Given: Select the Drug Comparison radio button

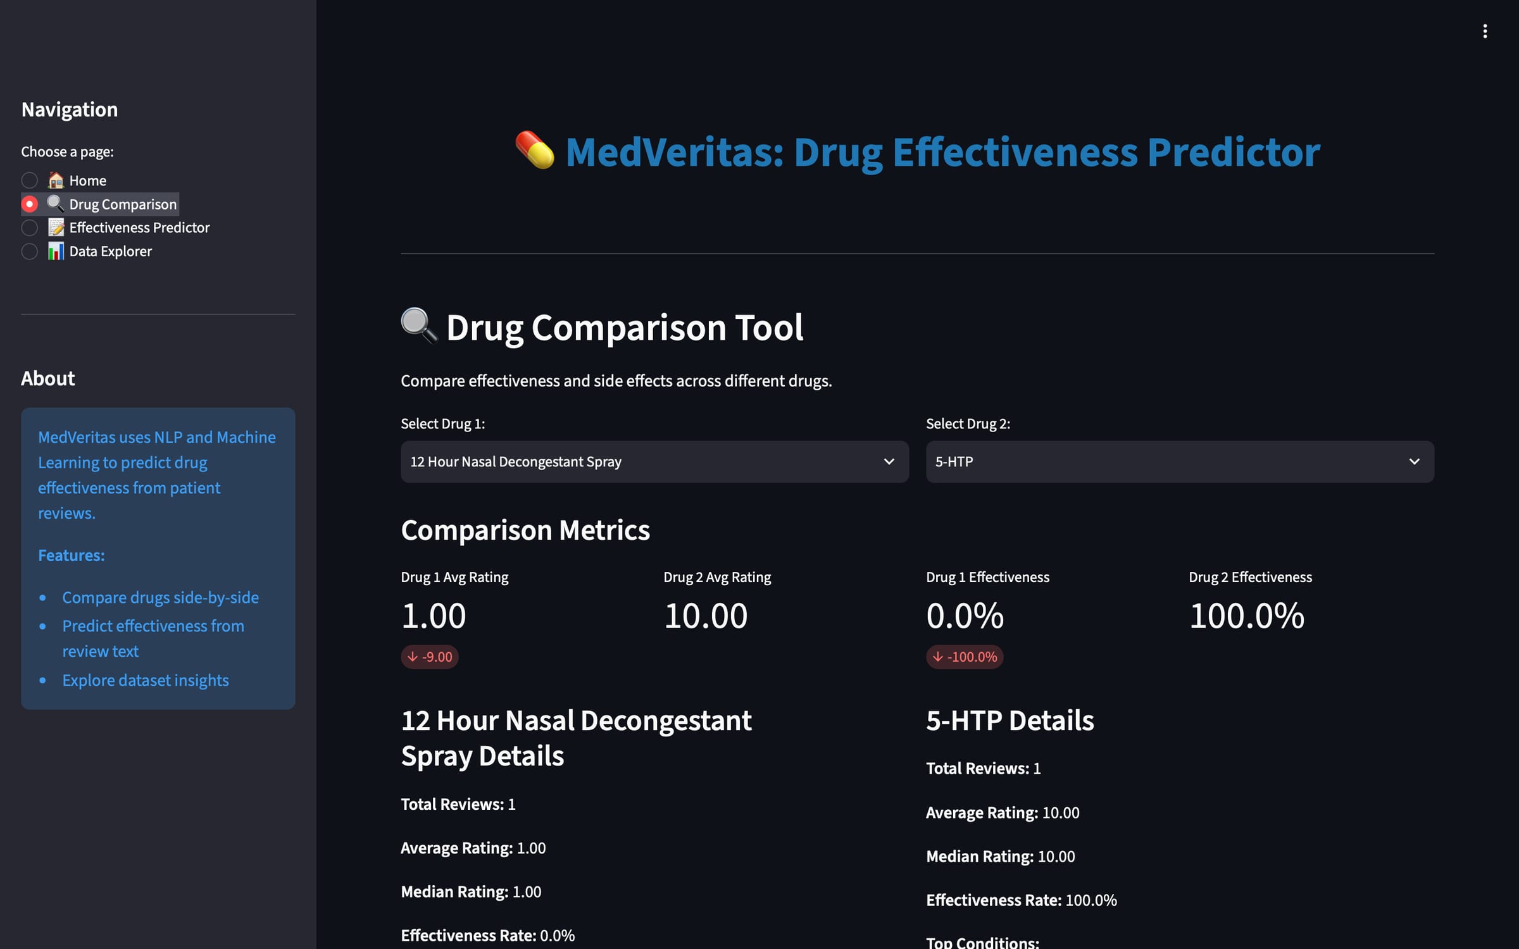Looking at the screenshot, I should point(30,204).
